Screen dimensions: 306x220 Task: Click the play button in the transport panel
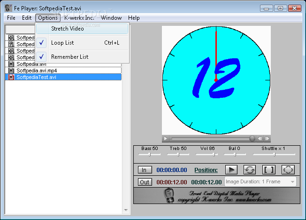(x=231, y=170)
